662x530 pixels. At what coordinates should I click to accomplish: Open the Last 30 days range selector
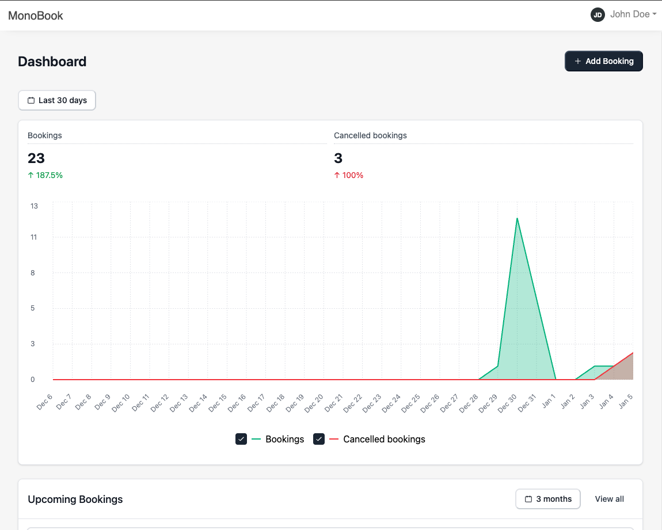tap(57, 100)
